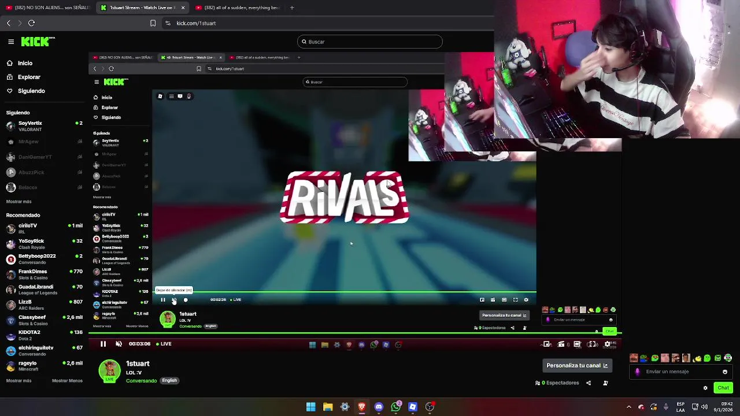This screenshot has height=416, width=740.
Task: Open a new browser tab
Action: point(292,8)
